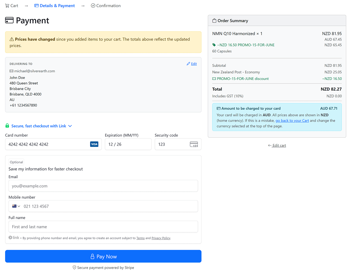The width and height of the screenshot is (349, 271).
Task: Click the Includes GST (10%) label
Action: [x=228, y=96]
